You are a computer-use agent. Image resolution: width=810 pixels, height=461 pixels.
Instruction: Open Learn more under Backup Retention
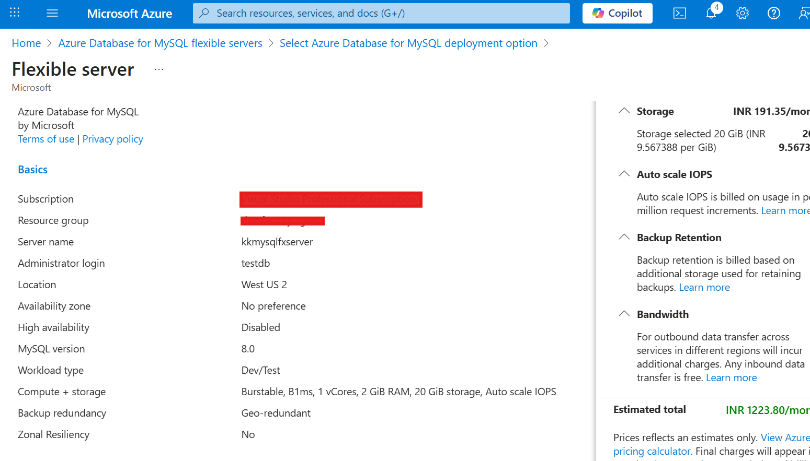pyautogui.click(x=704, y=287)
